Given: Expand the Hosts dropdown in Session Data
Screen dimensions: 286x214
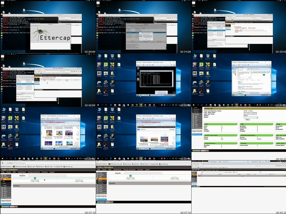Looking at the screenshot, I should [x=257, y=117].
